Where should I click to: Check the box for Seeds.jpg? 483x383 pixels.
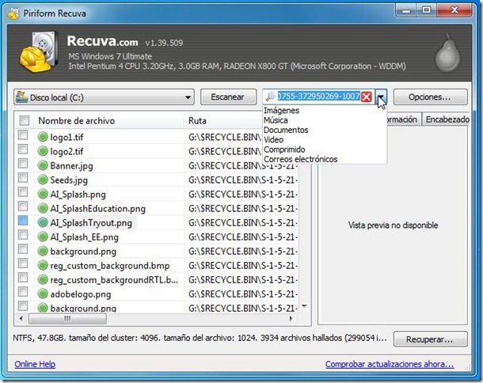pos(23,178)
